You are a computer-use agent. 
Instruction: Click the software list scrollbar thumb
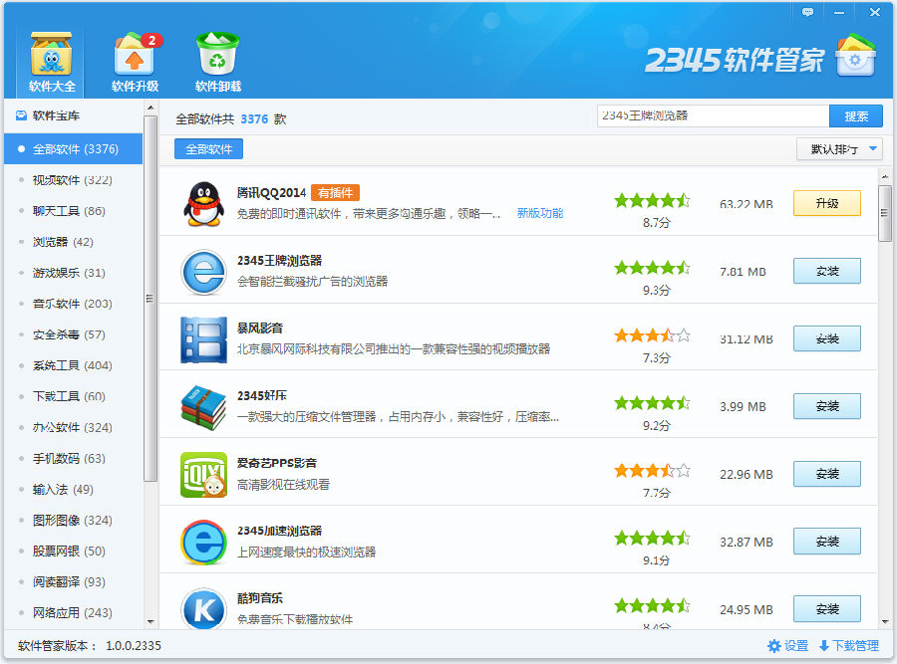884,213
